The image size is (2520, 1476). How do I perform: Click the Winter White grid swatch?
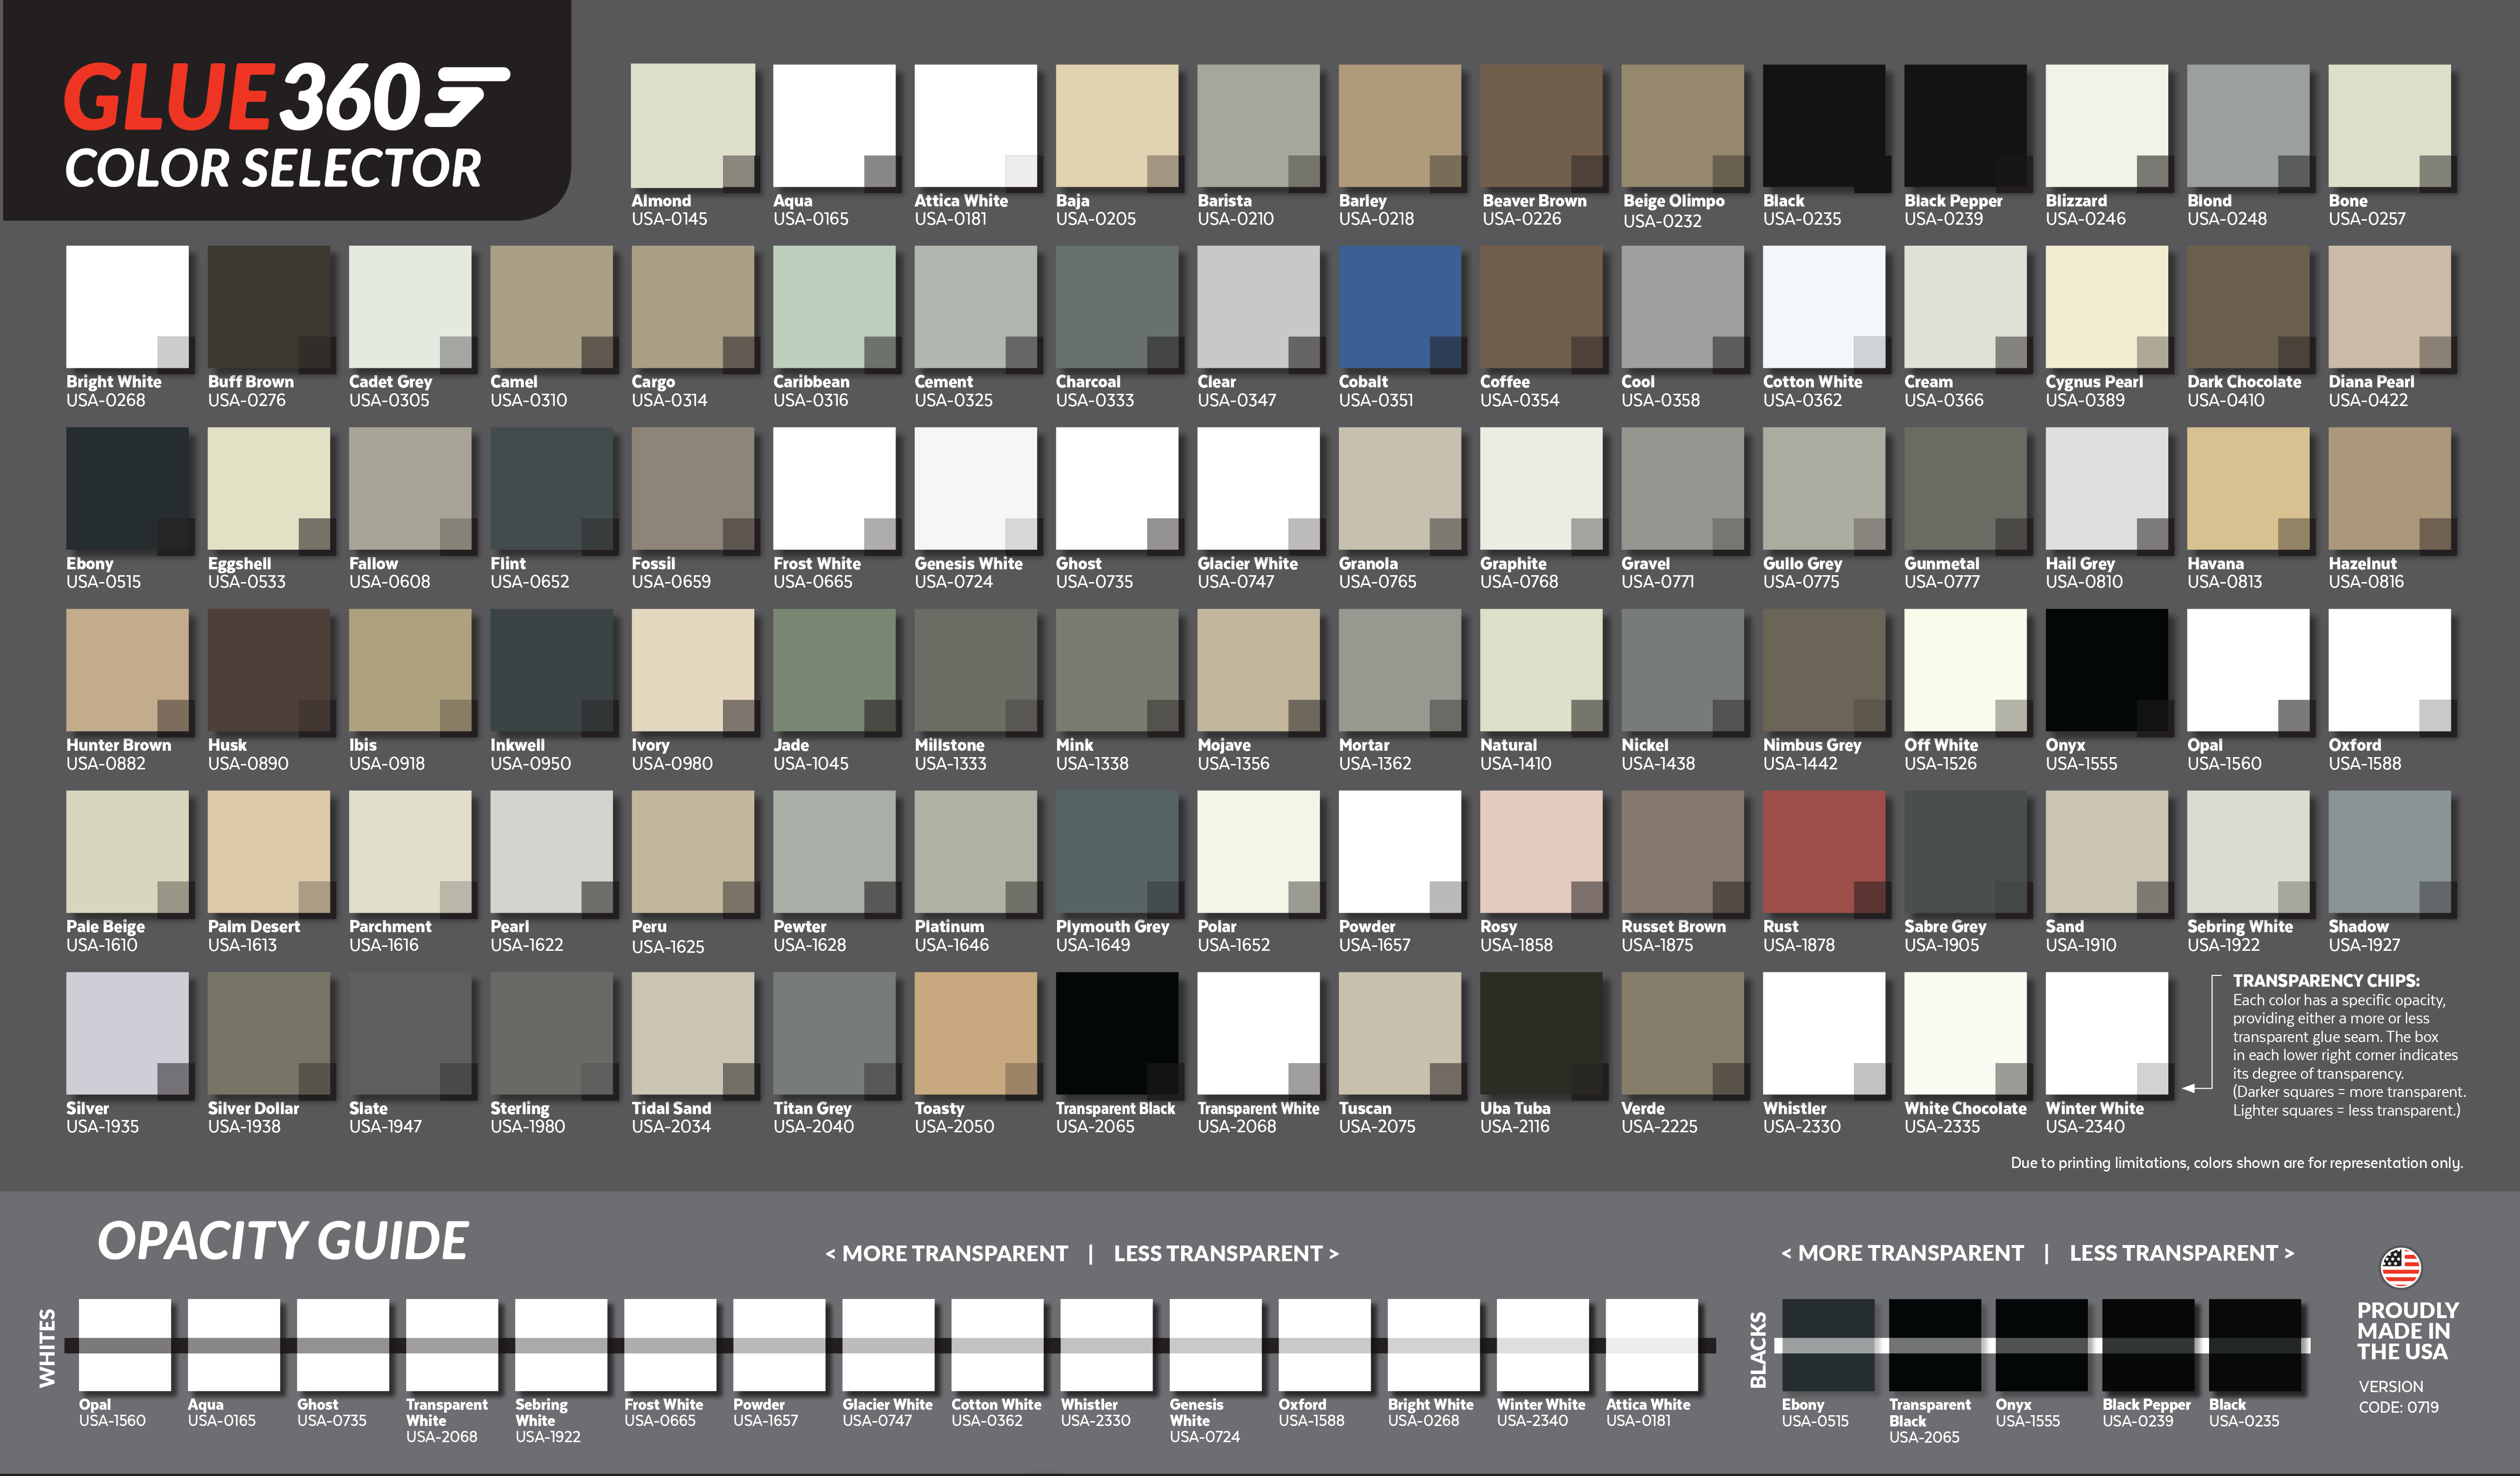click(2107, 1033)
